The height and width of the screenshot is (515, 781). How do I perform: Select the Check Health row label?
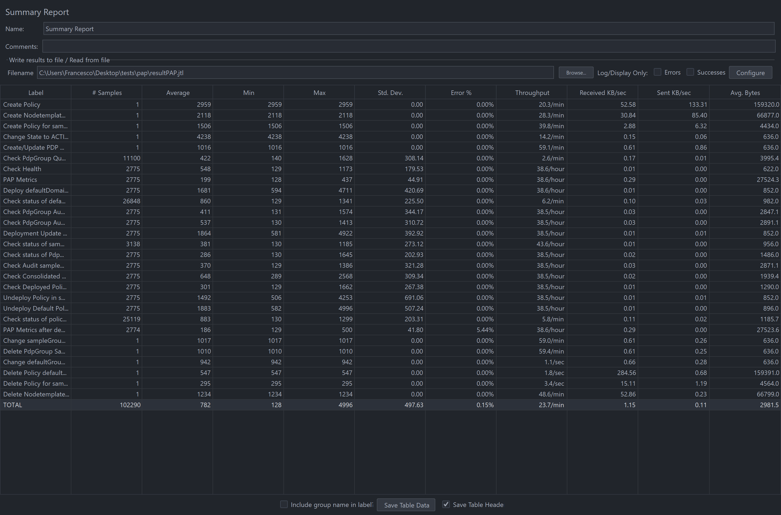click(22, 169)
